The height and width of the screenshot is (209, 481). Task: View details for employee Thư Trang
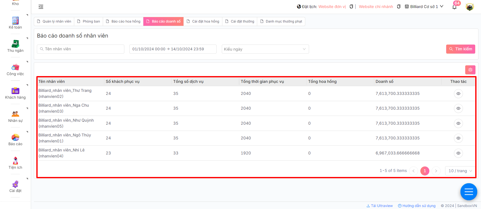[458, 94]
